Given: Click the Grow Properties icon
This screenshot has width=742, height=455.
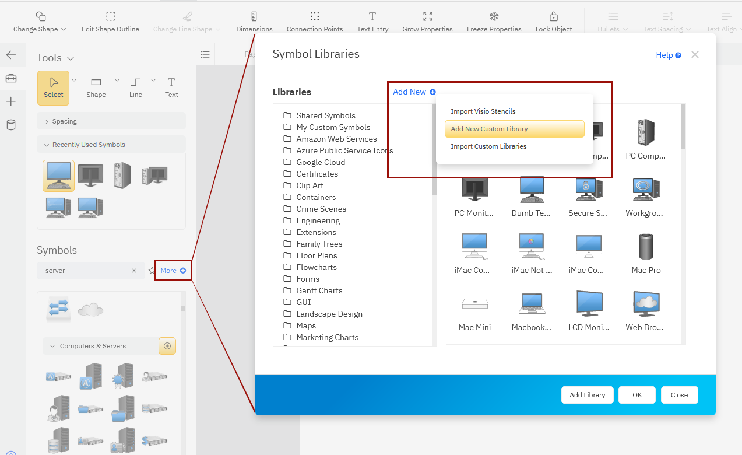Looking at the screenshot, I should (x=427, y=17).
